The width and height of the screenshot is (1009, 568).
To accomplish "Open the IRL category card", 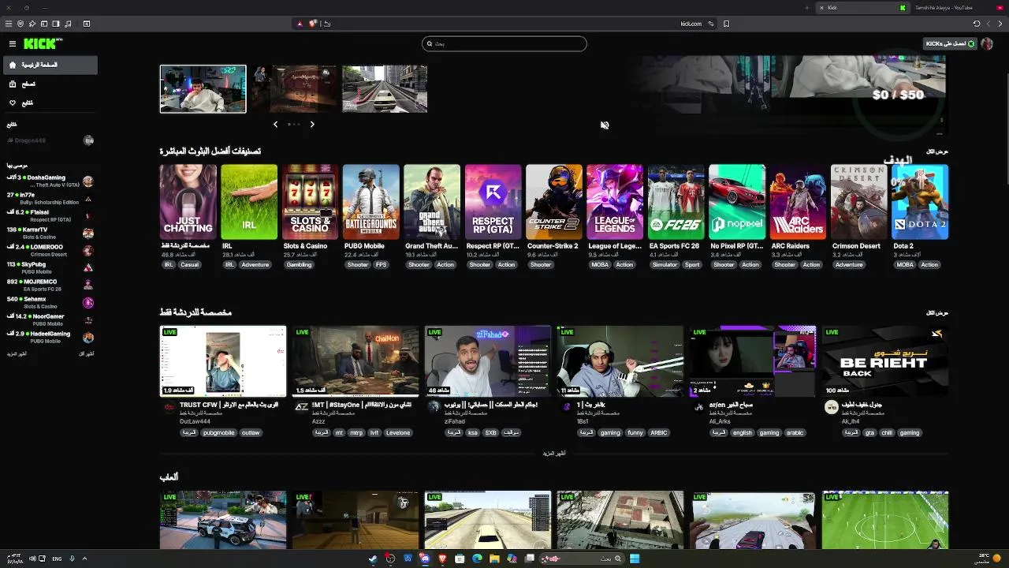I will coord(249,202).
